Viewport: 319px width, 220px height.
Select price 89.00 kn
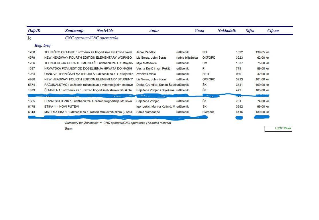(x=263, y=69)
